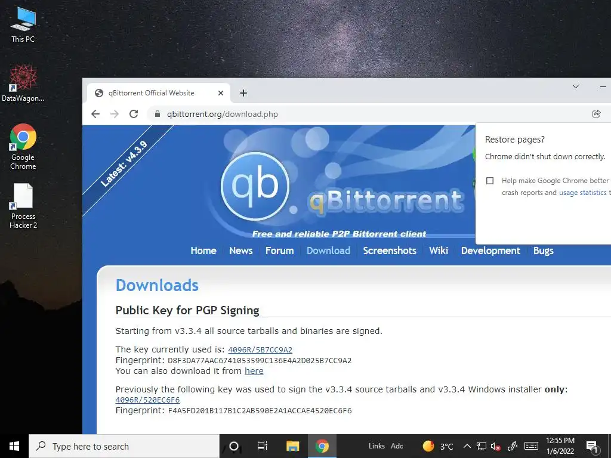
Task: Click the Type here to search box
Action: click(124, 446)
